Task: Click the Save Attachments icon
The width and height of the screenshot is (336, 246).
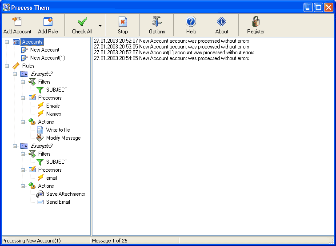Action: (x=40, y=194)
